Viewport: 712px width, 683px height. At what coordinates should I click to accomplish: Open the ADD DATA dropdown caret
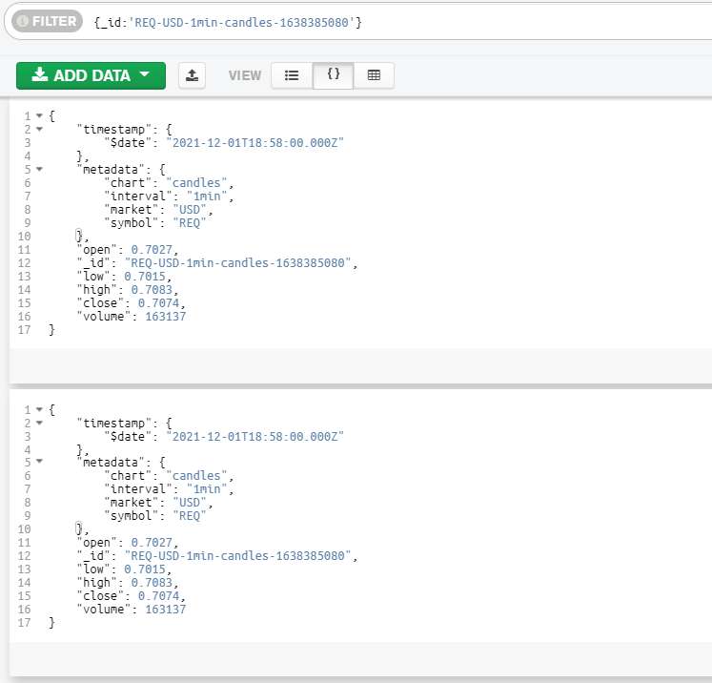(x=145, y=75)
